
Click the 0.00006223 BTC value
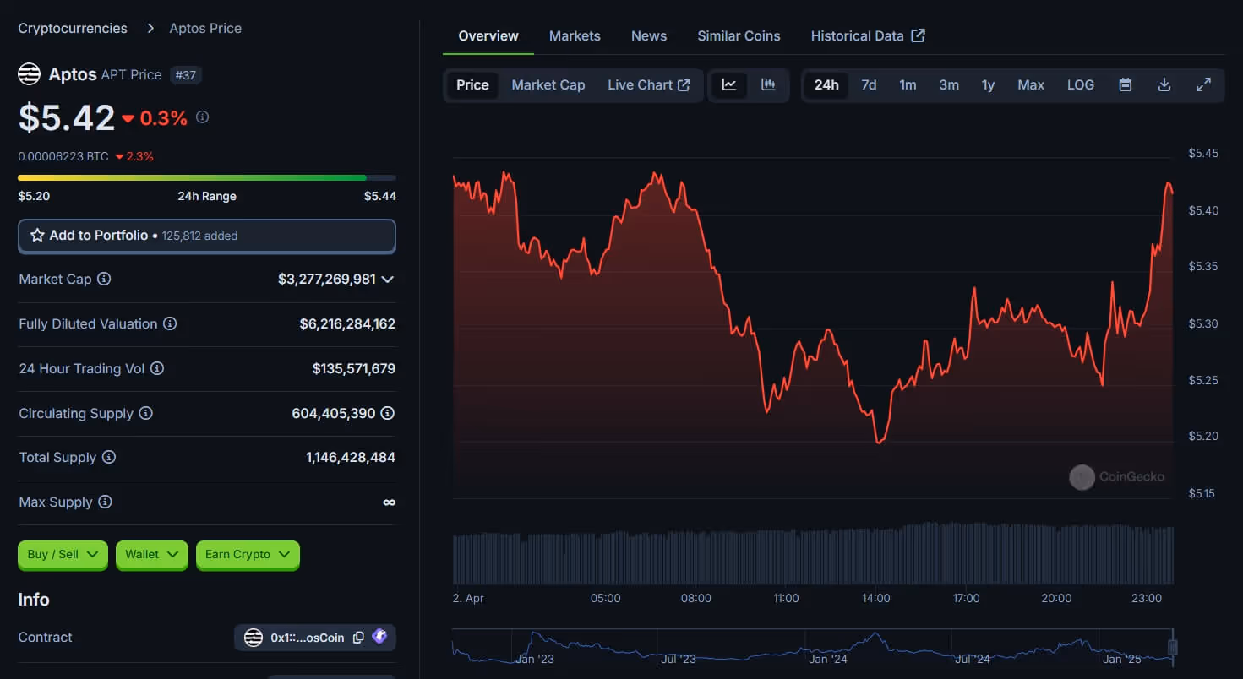(x=63, y=156)
